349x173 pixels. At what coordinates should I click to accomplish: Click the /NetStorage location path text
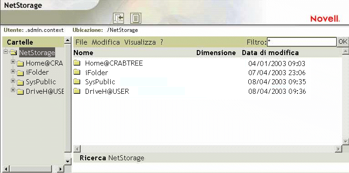[x=123, y=30]
